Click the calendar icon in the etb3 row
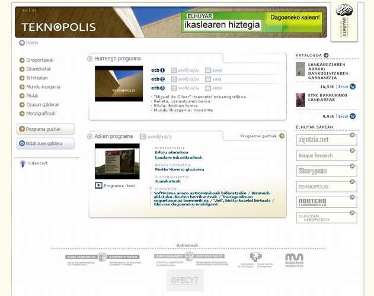Image resolution: width=374 pixels, height=296 pixels. 174,88
